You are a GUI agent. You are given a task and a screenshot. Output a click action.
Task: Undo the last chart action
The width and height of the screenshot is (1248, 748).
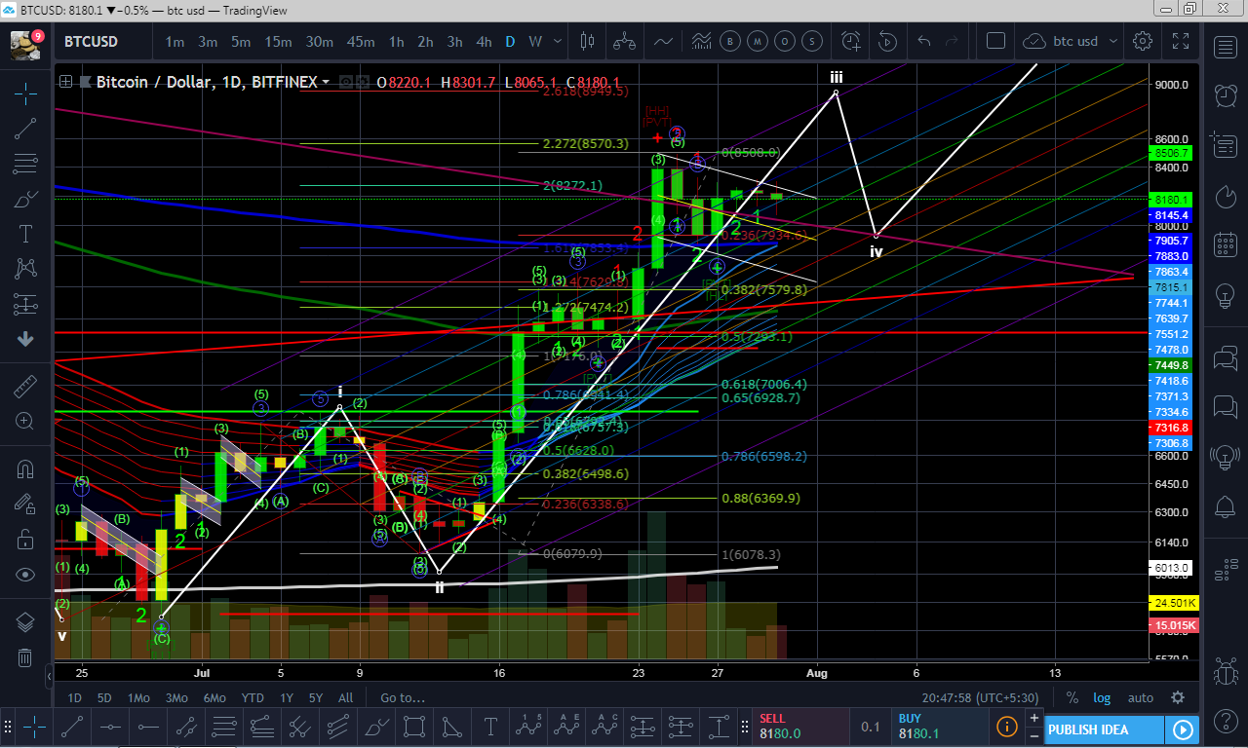(x=924, y=41)
